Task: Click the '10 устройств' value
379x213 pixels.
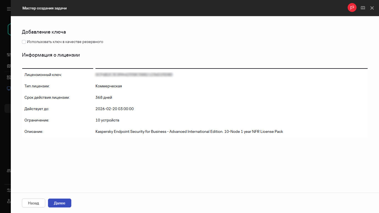Action: point(107,120)
